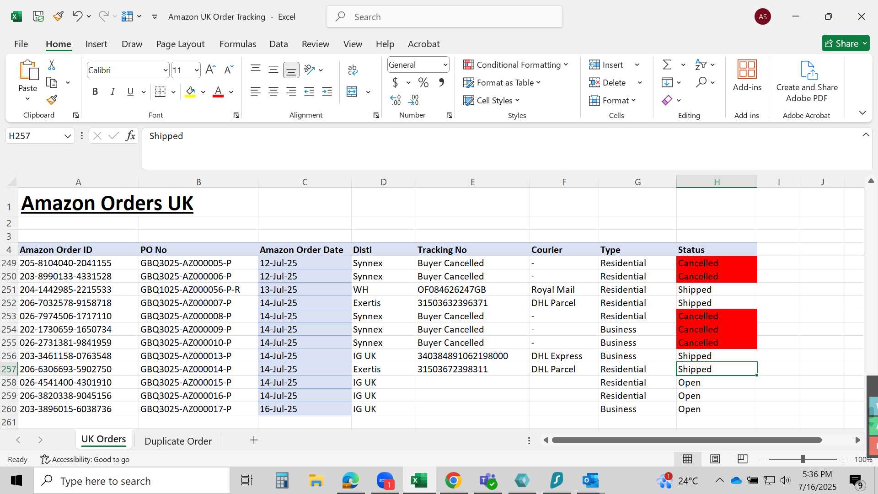Click Delete in the Cells group
This screenshot has width=878, height=494.
pos(608,83)
